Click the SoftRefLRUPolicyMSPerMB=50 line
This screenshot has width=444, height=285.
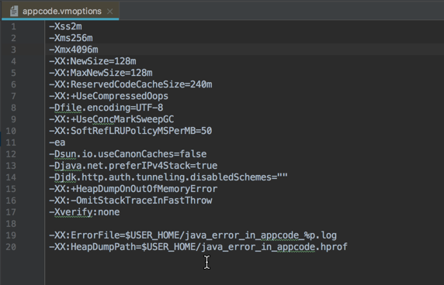pyautogui.click(x=130, y=131)
